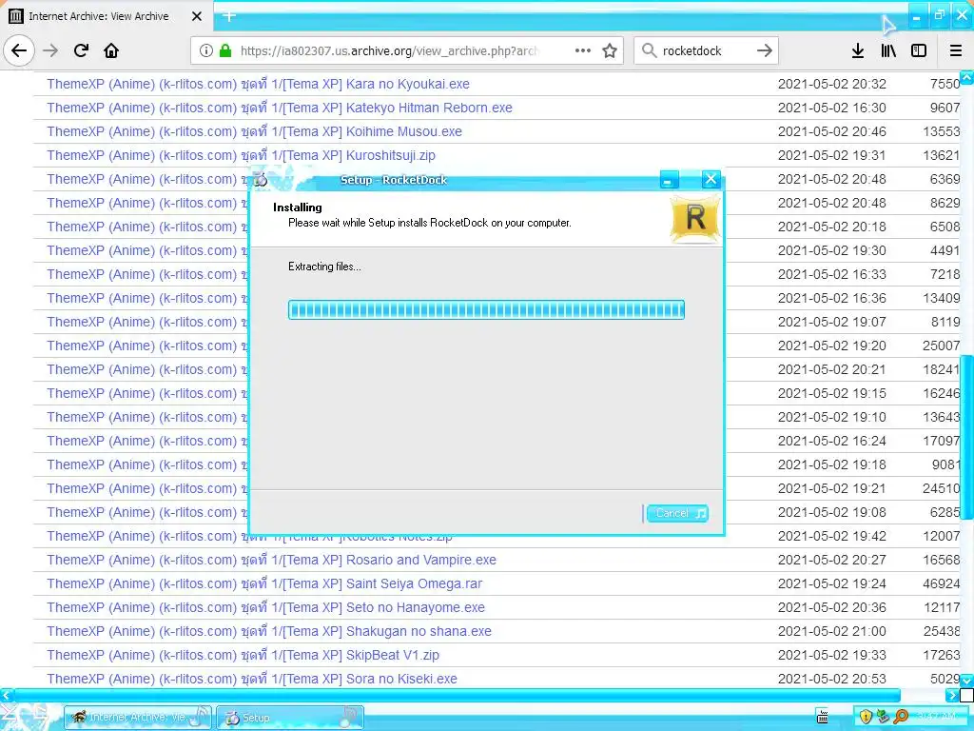Switch to Setup taskbar button
Screen dimensions: 974x731
click(290, 718)
